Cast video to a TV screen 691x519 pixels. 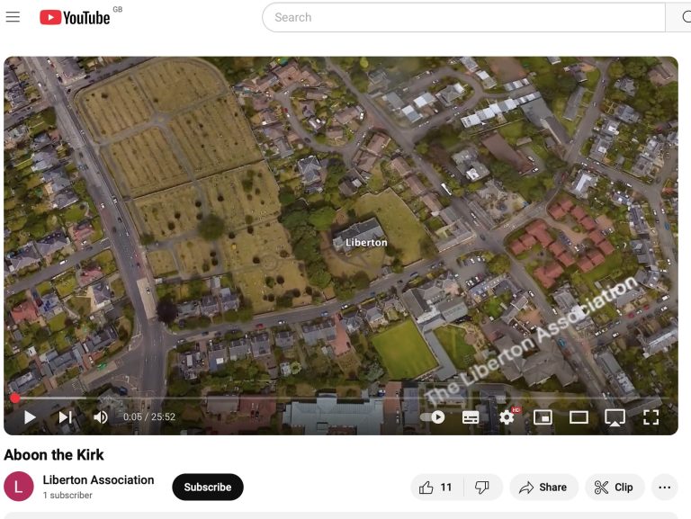615,416
